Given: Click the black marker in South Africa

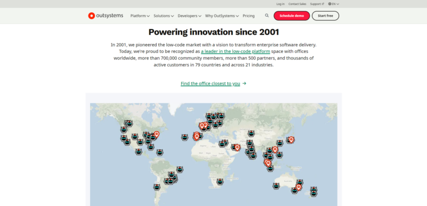Looking at the screenshot, I should pos(220,182).
